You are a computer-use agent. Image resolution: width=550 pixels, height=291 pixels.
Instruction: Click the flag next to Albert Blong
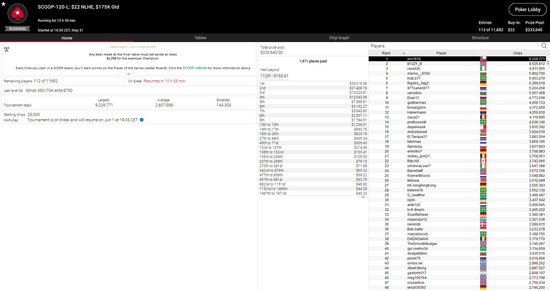click(x=483, y=268)
